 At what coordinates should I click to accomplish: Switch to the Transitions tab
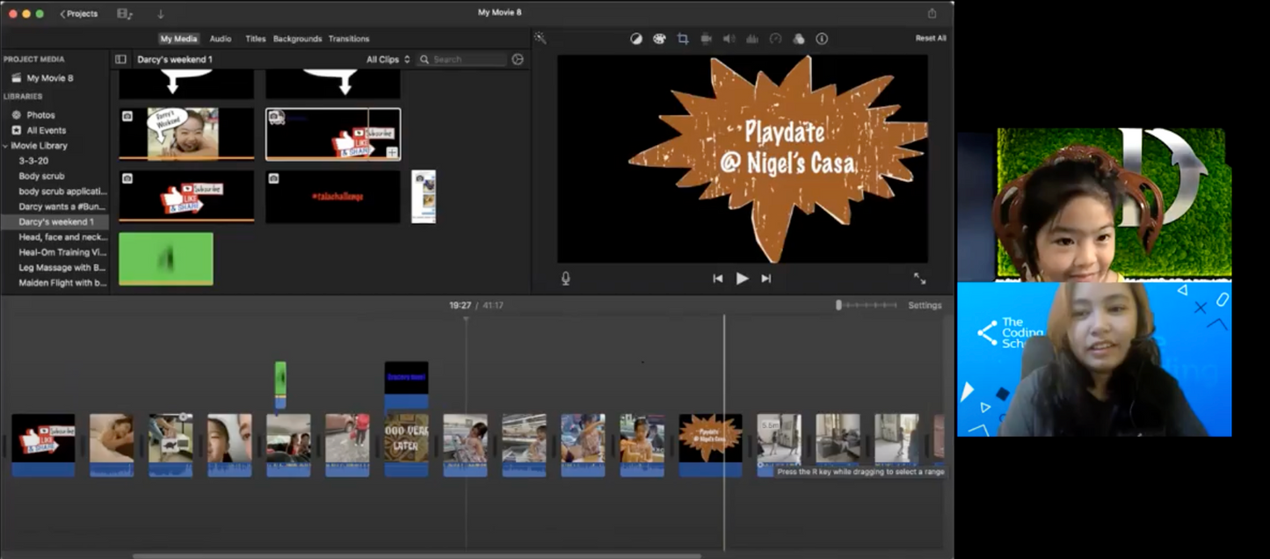[x=349, y=39]
